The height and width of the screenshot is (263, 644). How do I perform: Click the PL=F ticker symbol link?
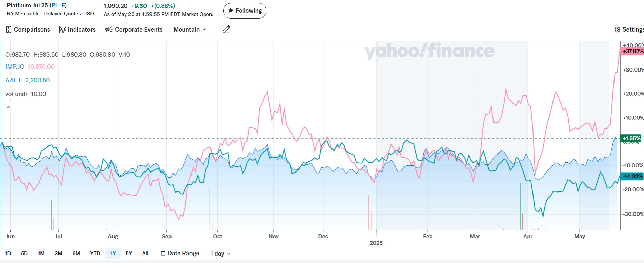[58, 5]
